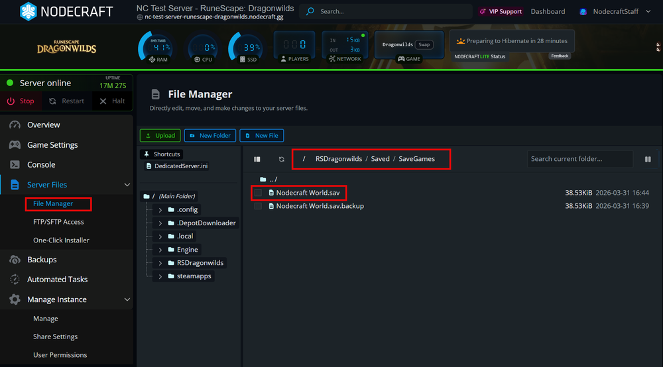
Task: Refresh the current folder listing
Action: (282, 159)
